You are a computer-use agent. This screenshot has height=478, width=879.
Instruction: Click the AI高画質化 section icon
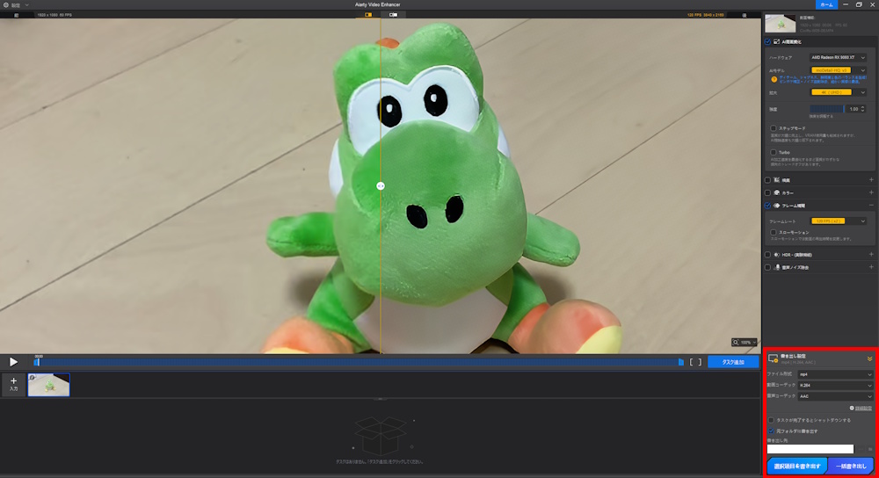pyautogui.click(x=776, y=42)
